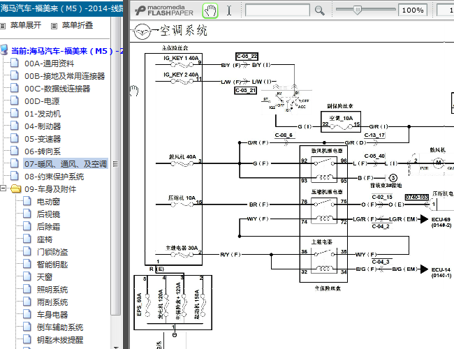454x349 pixels.
Task: Open 门锁防盗 sub-item
Action: coord(52,252)
